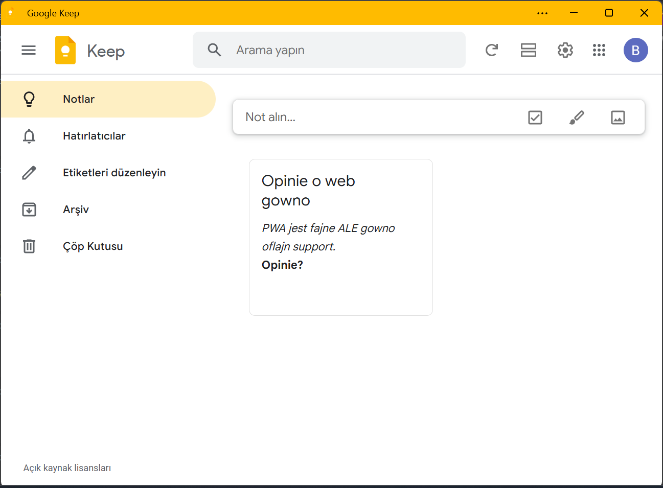This screenshot has height=488, width=663.
Task: Maximize the Google Keep window
Action: tap(609, 13)
